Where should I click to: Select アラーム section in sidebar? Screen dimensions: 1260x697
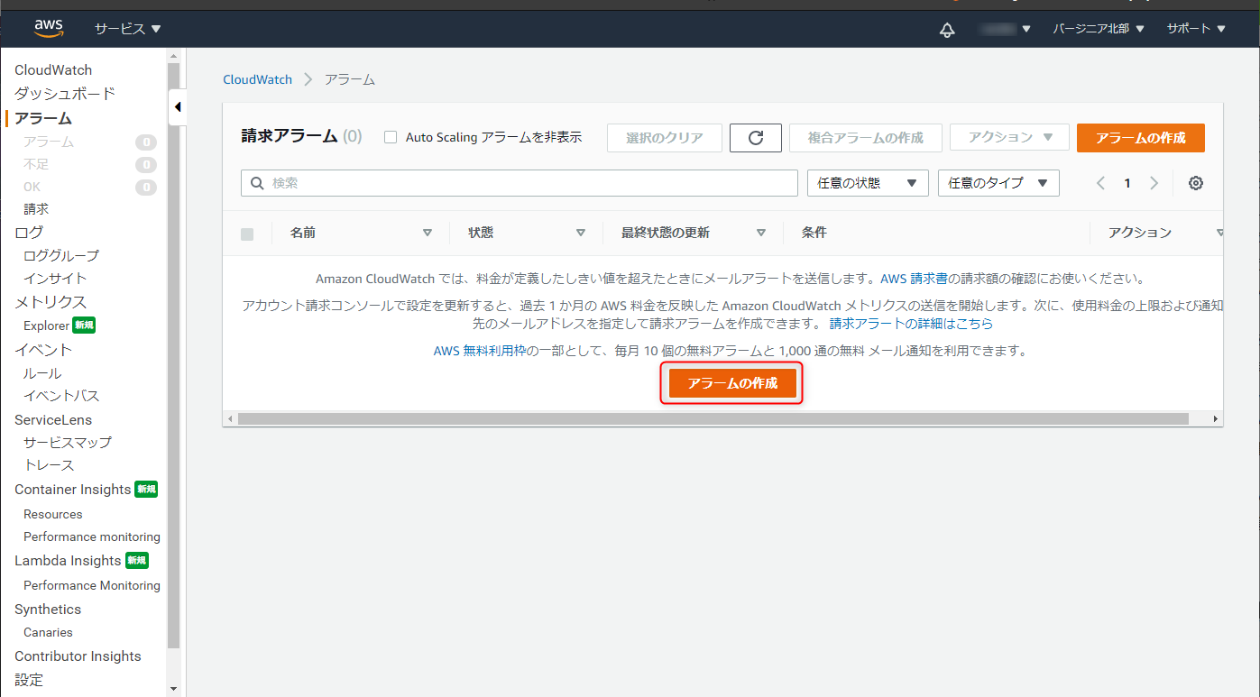[x=43, y=118]
